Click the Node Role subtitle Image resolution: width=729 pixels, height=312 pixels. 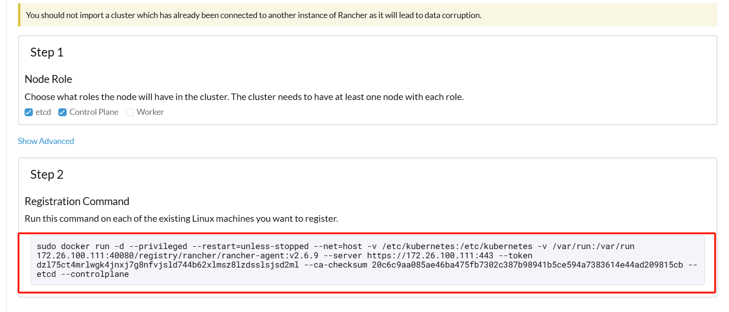(49, 79)
